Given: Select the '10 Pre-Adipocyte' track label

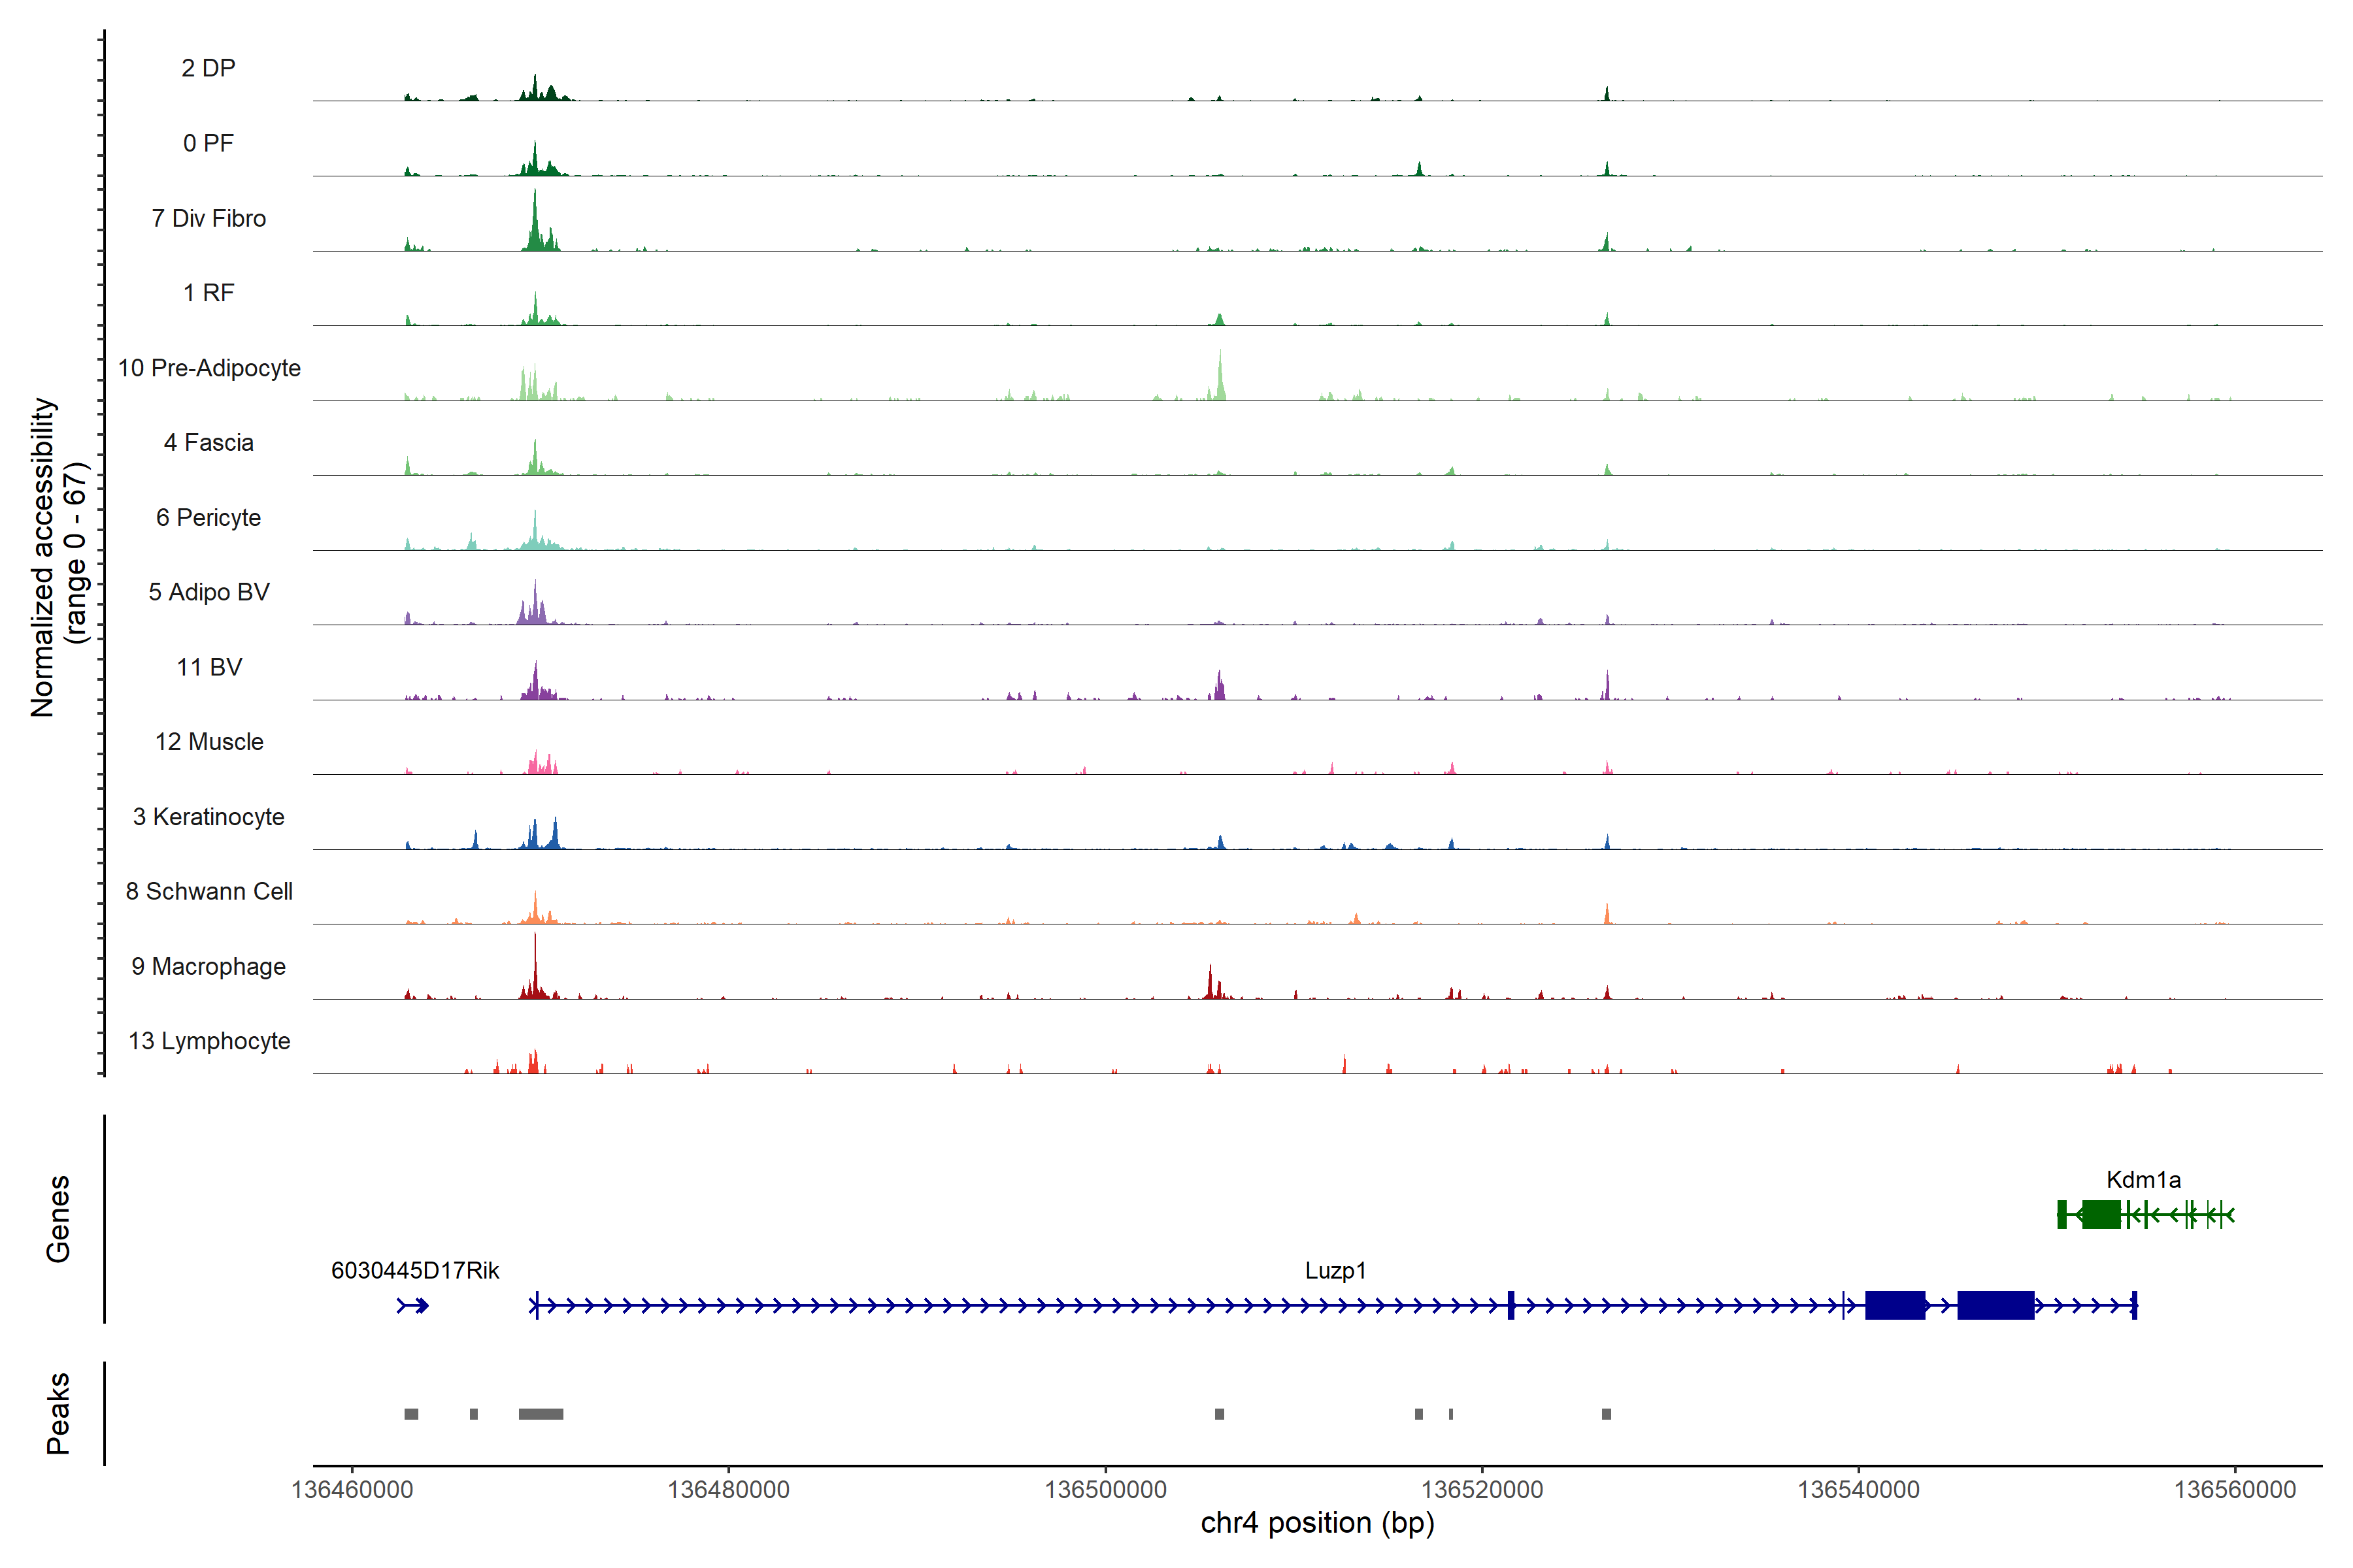Looking at the screenshot, I should (209, 368).
